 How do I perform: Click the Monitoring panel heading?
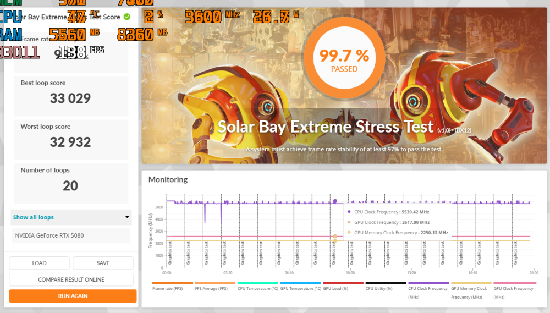168,179
